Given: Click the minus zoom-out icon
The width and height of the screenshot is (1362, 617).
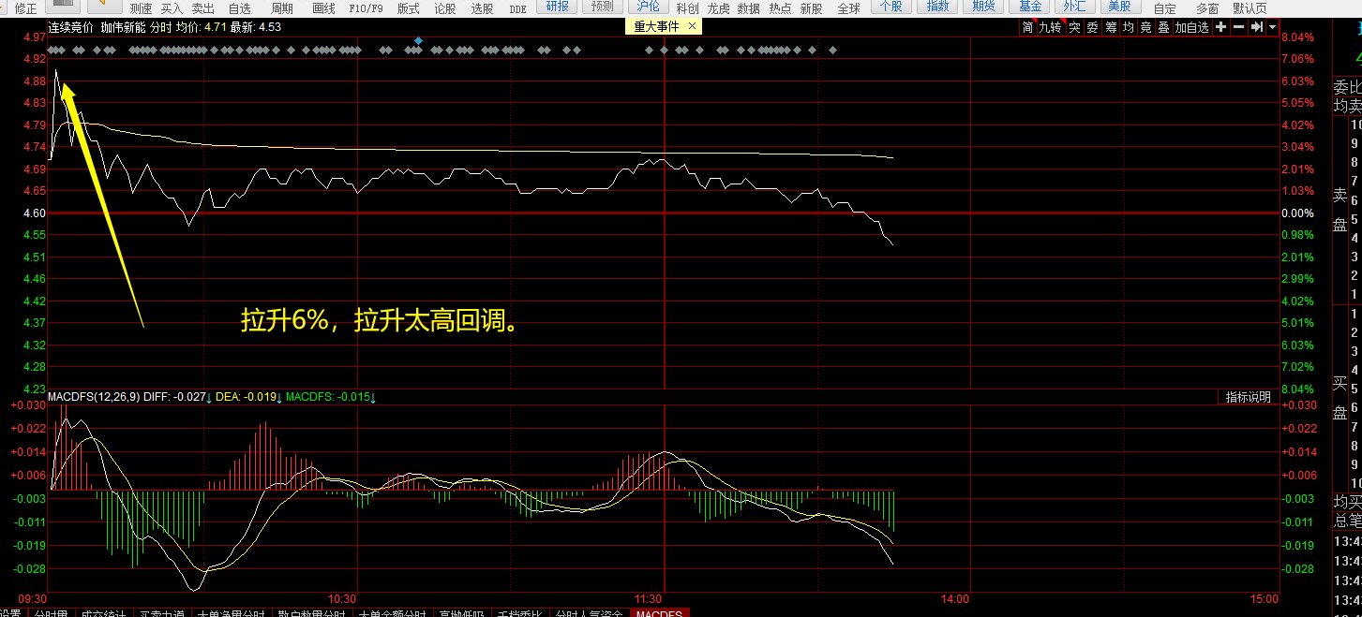Looking at the screenshot, I should pos(1238,27).
